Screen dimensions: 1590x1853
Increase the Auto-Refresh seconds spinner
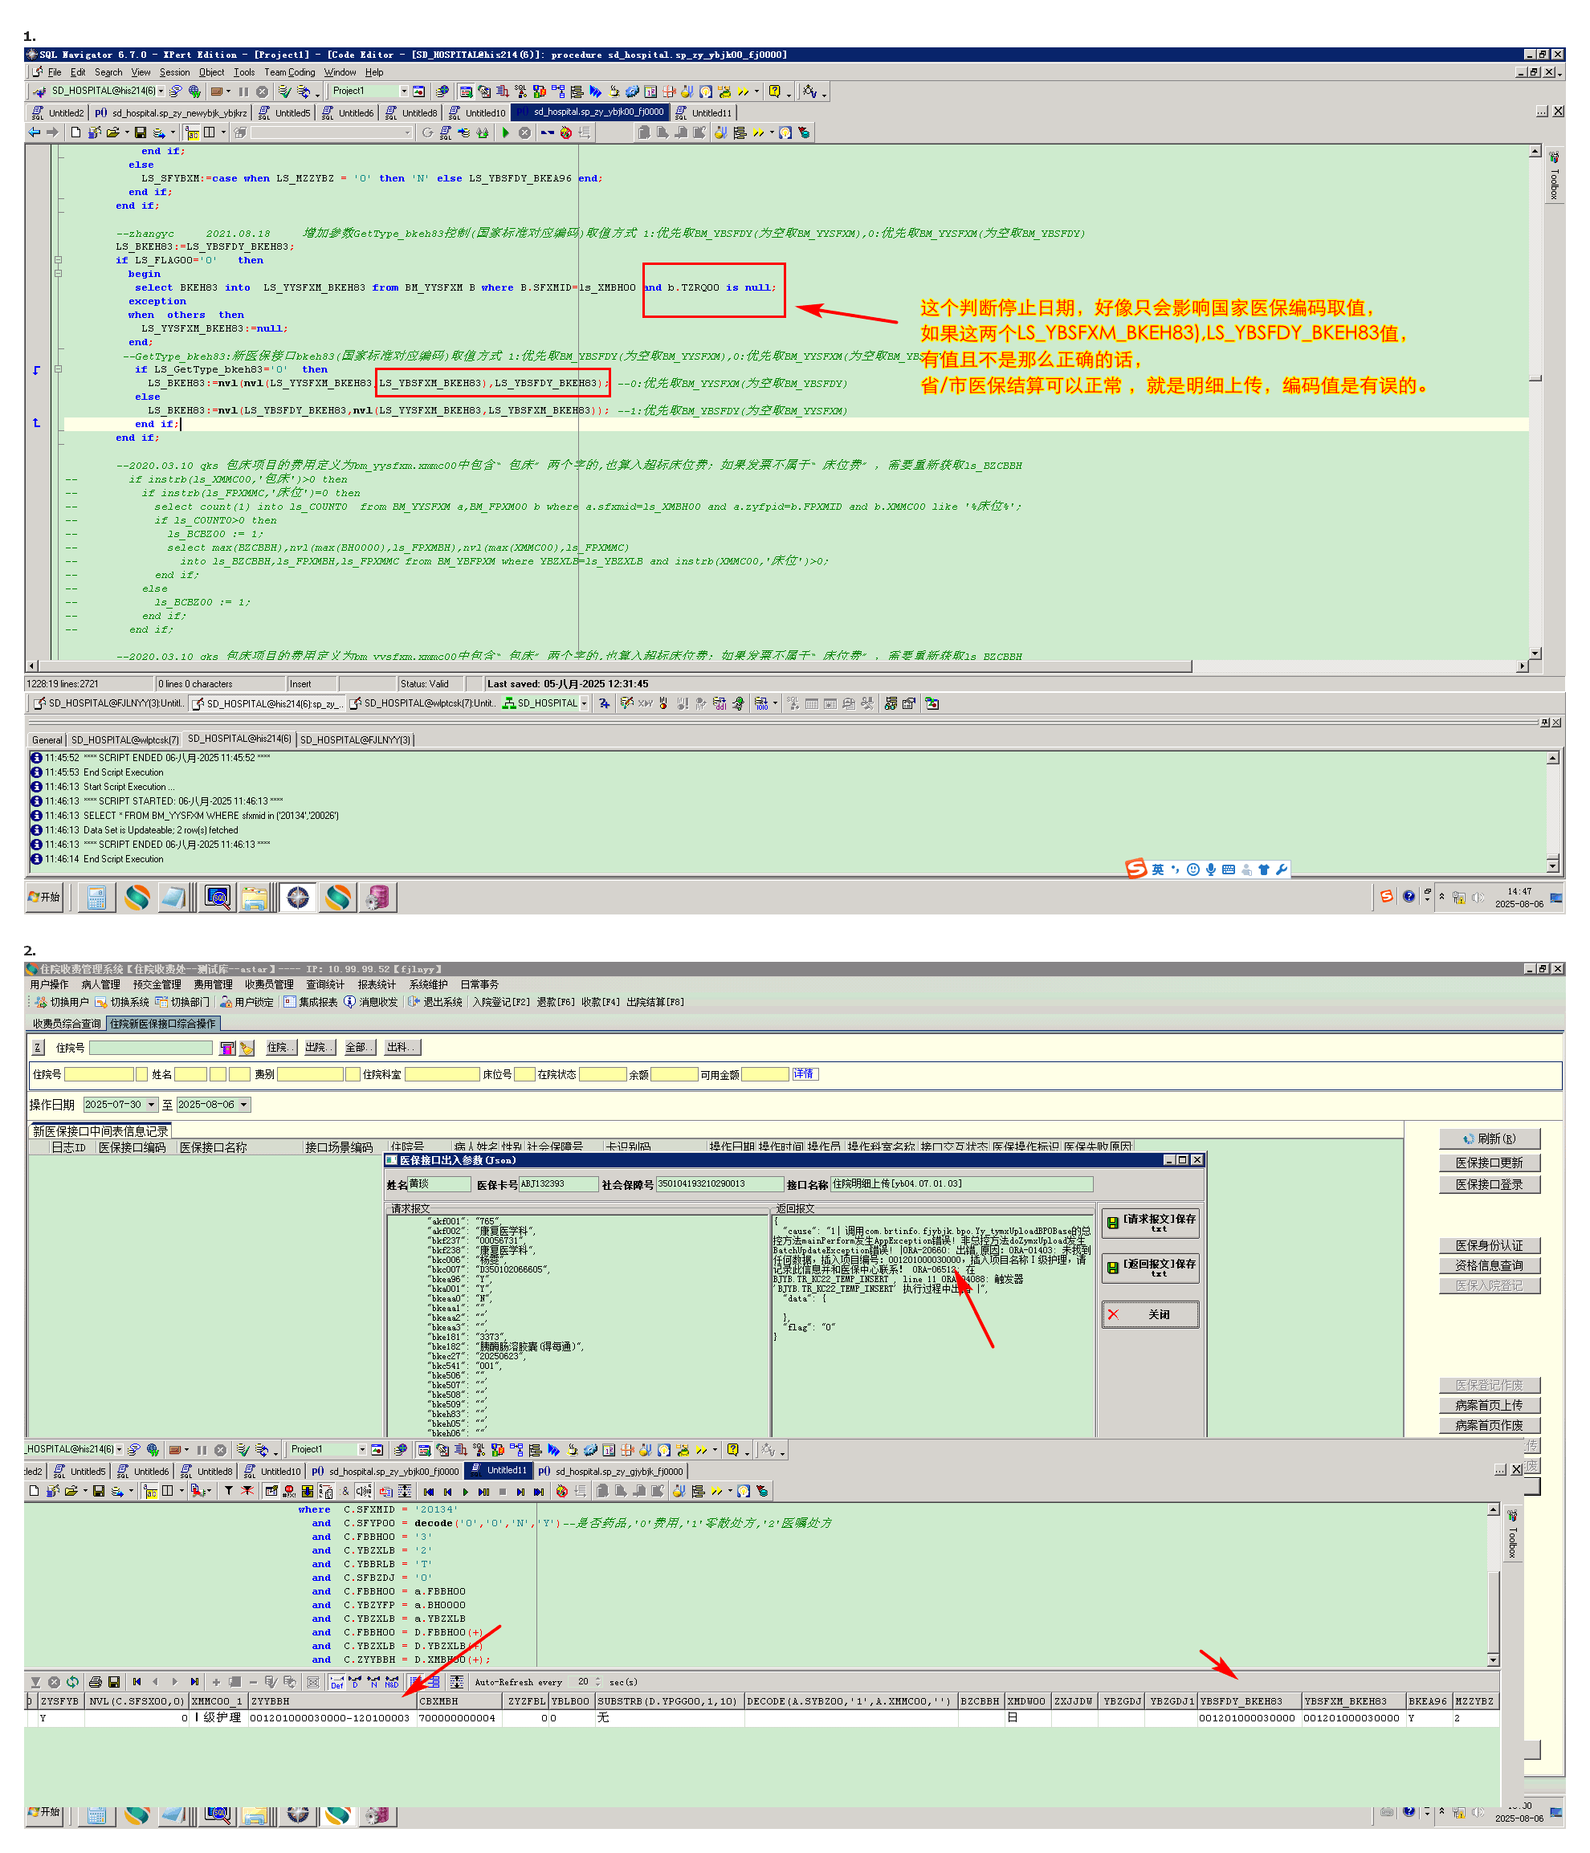click(598, 1679)
